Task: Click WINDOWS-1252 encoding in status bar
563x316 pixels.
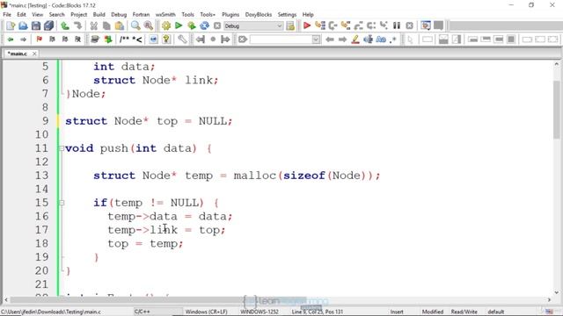Action: point(260,312)
